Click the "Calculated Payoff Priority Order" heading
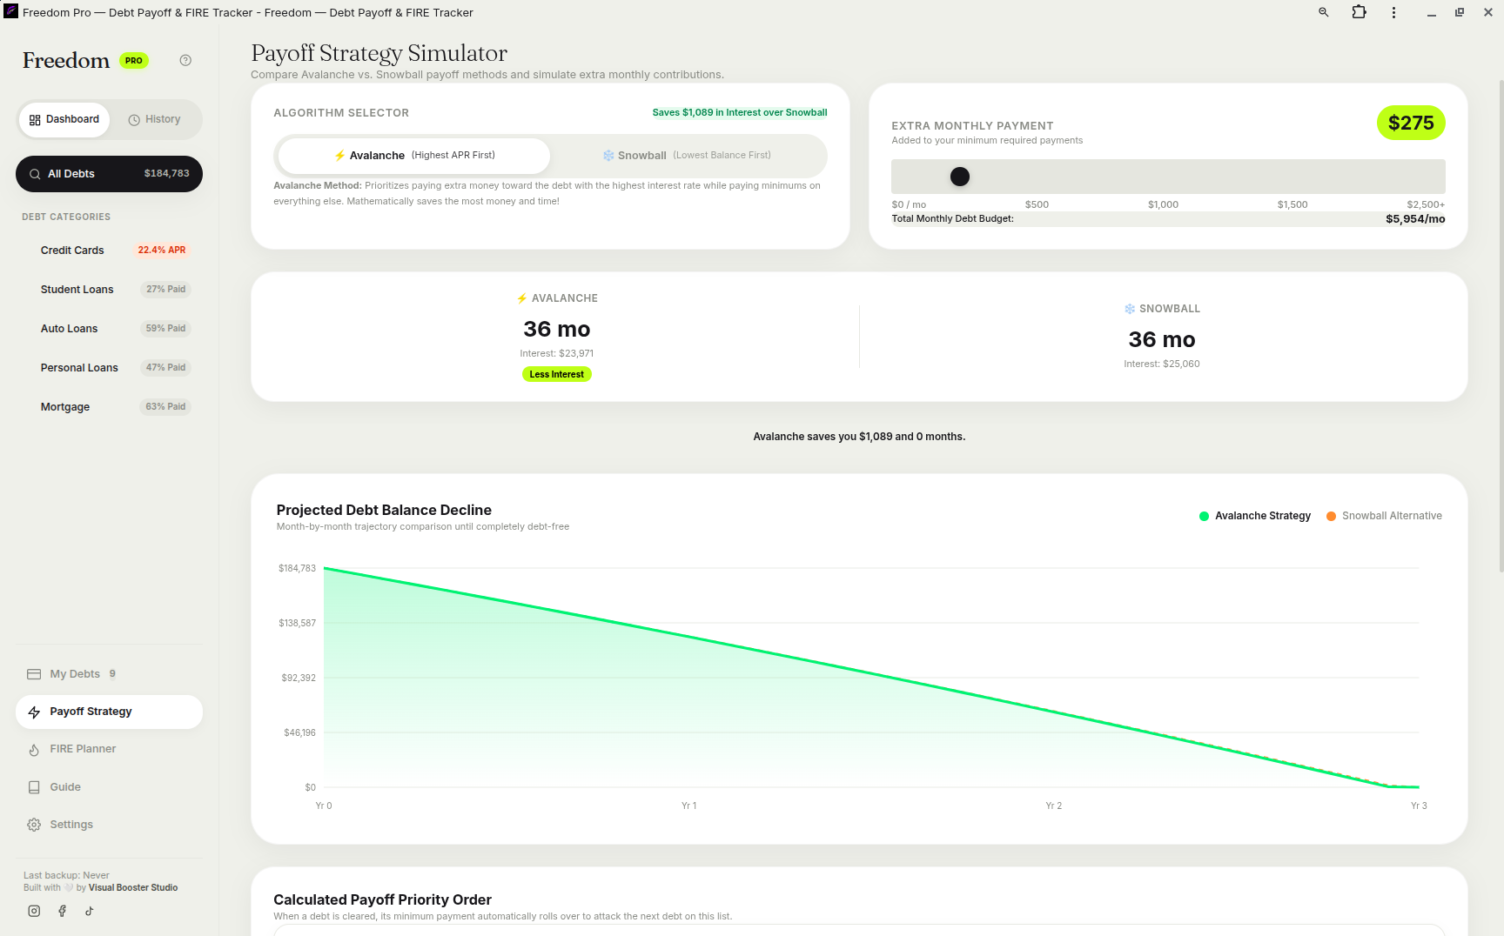Viewport: 1504px width, 936px height. 382,899
